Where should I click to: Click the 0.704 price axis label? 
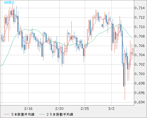[x=140, y=55]
